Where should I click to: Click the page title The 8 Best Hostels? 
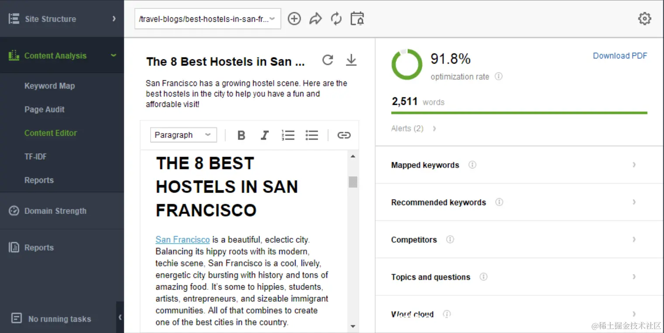tap(225, 62)
